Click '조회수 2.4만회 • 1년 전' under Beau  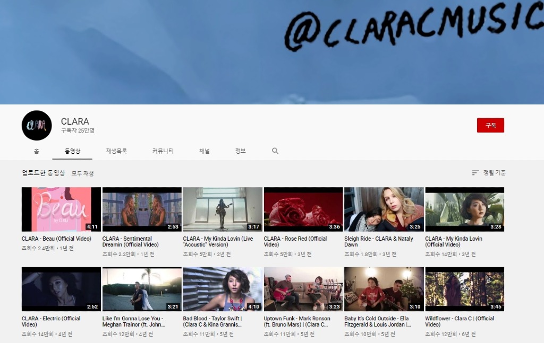tap(47, 248)
